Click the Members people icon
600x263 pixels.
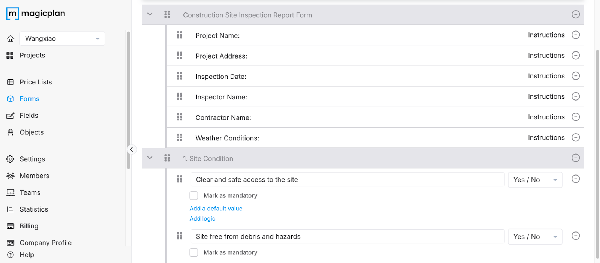pyautogui.click(x=10, y=176)
